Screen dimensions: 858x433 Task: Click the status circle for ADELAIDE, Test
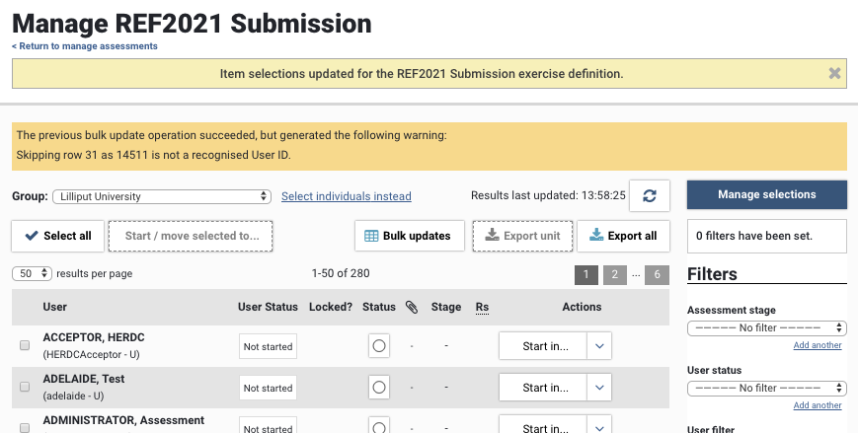pos(379,388)
